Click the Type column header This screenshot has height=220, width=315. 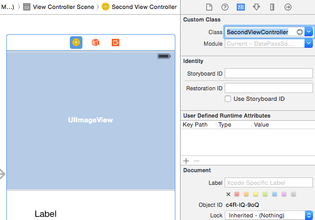(x=225, y=124)
